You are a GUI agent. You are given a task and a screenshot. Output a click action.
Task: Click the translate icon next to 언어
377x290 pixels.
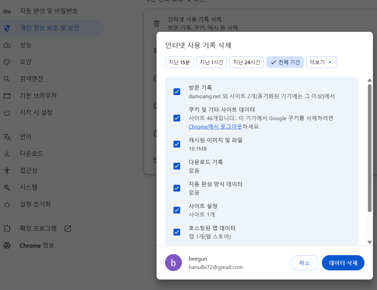tap(7, 137)
